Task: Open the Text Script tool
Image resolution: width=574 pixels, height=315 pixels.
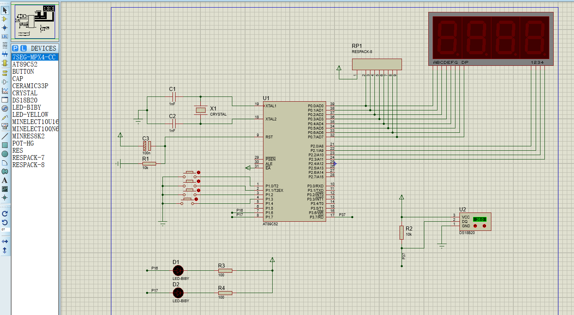Action: [5, 45]
